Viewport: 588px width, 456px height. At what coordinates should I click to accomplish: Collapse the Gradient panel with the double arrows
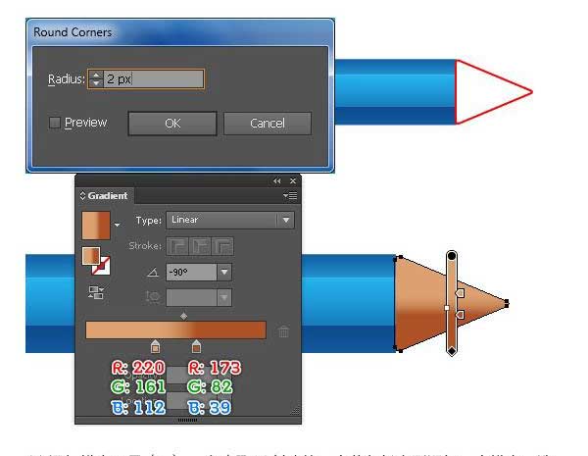pyautogui.click(x=277, y=180)
